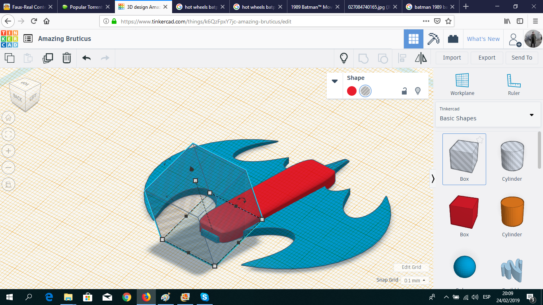Toggle shape visibility lightbulb in Shape panel

coord(418,91)
